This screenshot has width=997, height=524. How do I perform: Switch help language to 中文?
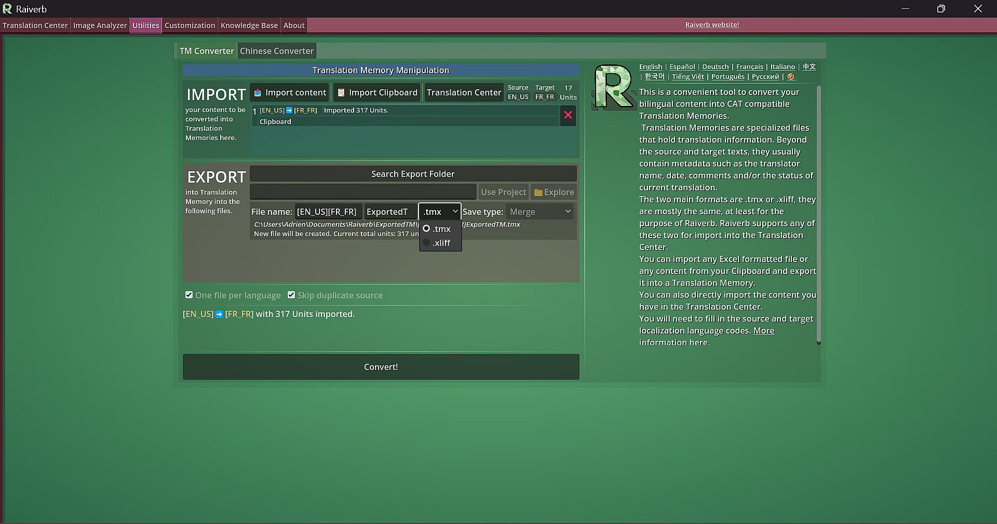tap(809, 66)
